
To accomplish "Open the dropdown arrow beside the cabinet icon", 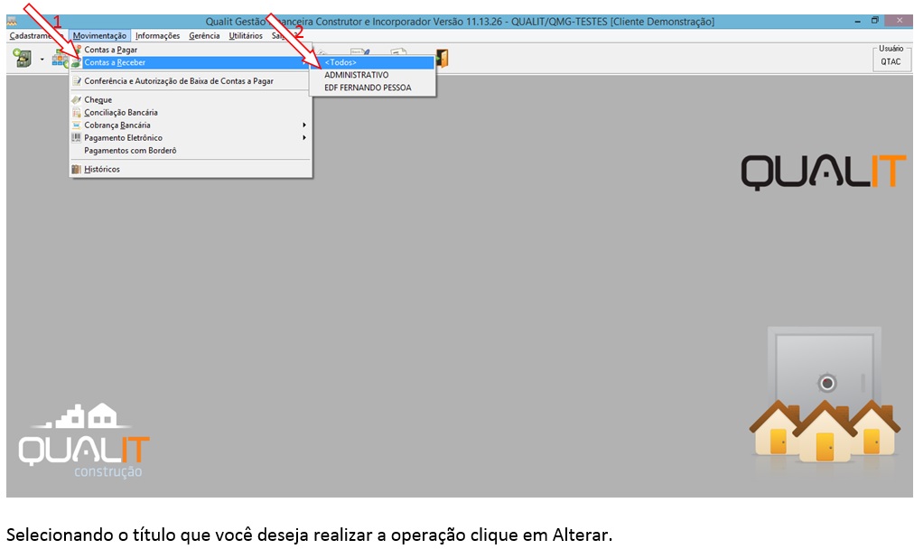I will coord(42,59).
